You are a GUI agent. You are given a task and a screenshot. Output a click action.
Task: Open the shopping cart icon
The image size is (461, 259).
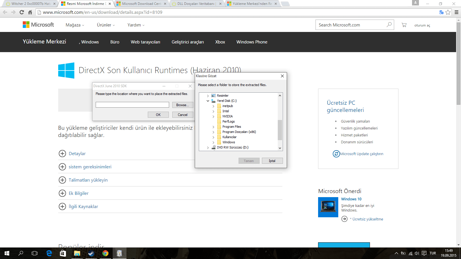pyautogui.click(x=404, y=25)
